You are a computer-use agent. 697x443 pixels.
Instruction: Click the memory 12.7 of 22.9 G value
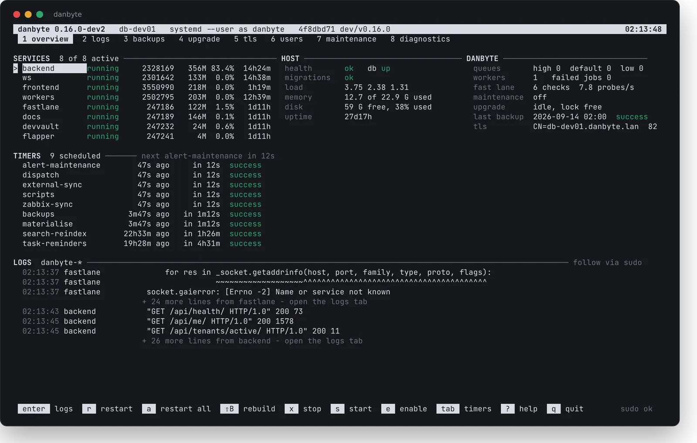pos(388,98)
